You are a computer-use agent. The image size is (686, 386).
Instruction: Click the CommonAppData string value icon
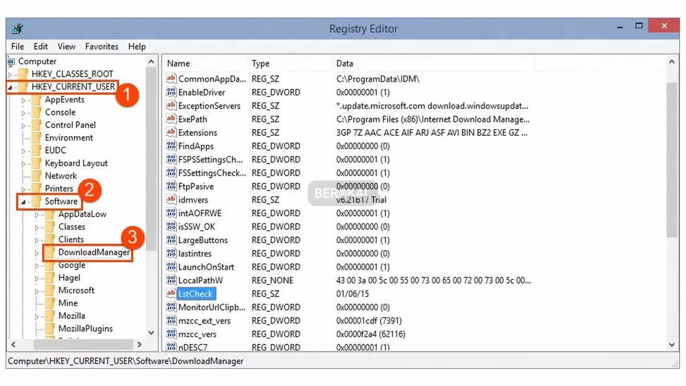(171, 79)
